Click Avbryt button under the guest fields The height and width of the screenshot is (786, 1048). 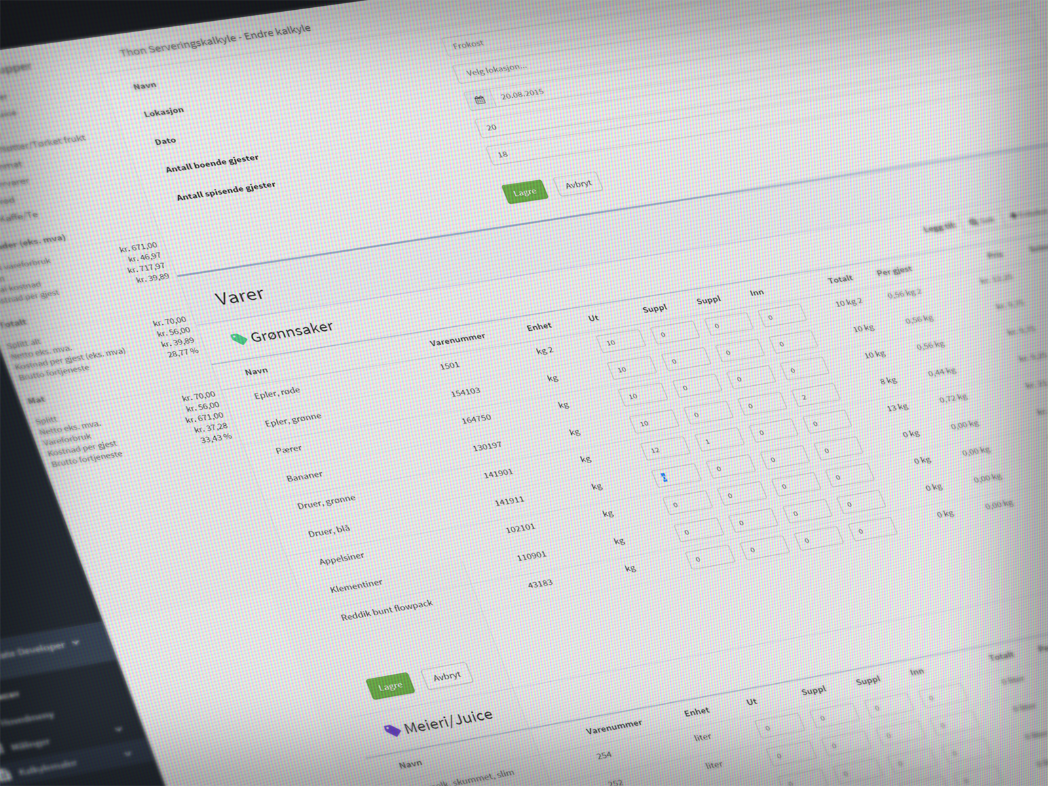(x=578, y=185)
